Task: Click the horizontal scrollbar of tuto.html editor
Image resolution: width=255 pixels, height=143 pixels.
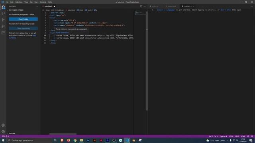Action: 63,134
